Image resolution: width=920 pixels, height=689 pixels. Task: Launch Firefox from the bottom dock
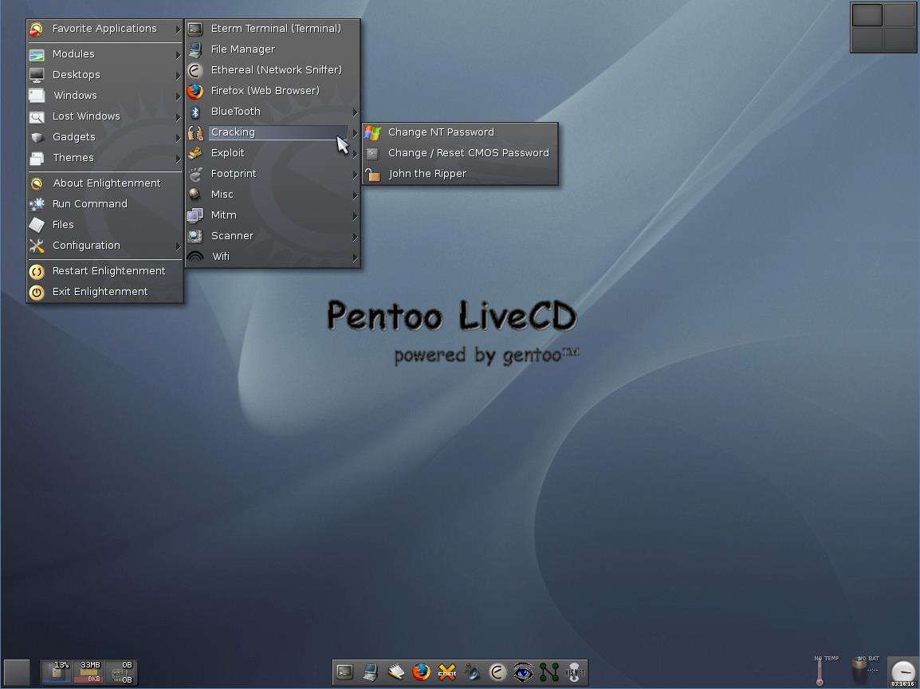click(421, 672)
